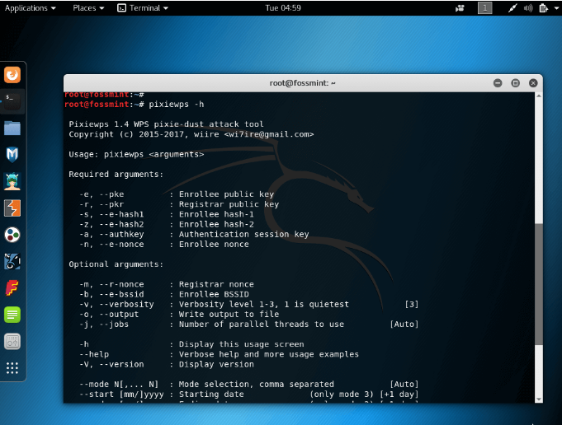Click 'Optional arguments:' heading
Screen dimensions: 562x425
pyautogui.click(x=116, y=264)
